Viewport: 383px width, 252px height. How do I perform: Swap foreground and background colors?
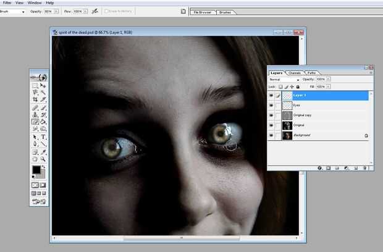pyautogui.click(x=43, y=167)
